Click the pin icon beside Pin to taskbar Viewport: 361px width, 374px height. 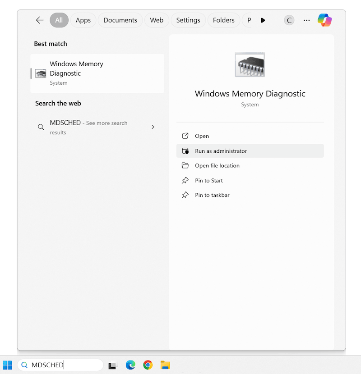click(x=185, y=195)
